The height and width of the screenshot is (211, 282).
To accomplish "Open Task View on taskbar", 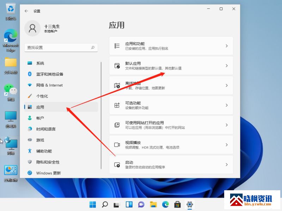I will [x=117, y=205].
